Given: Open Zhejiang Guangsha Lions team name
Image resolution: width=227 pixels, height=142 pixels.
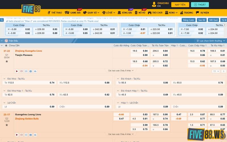Looking at the screenshot, I should (29, 51).
